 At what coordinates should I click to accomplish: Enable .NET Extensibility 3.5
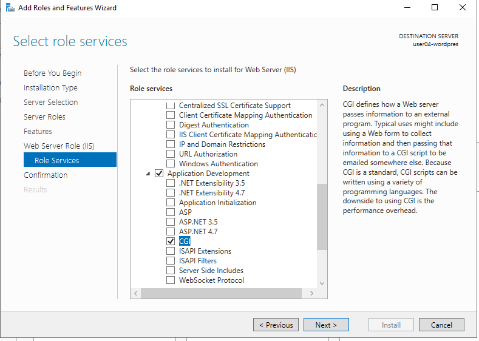click(171, 183)
